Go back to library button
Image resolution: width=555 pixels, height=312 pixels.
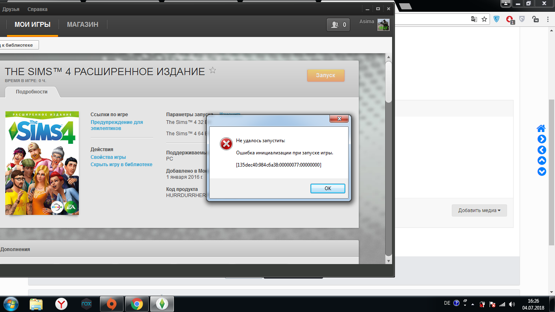pyautogui.click(x=18, y=45)
